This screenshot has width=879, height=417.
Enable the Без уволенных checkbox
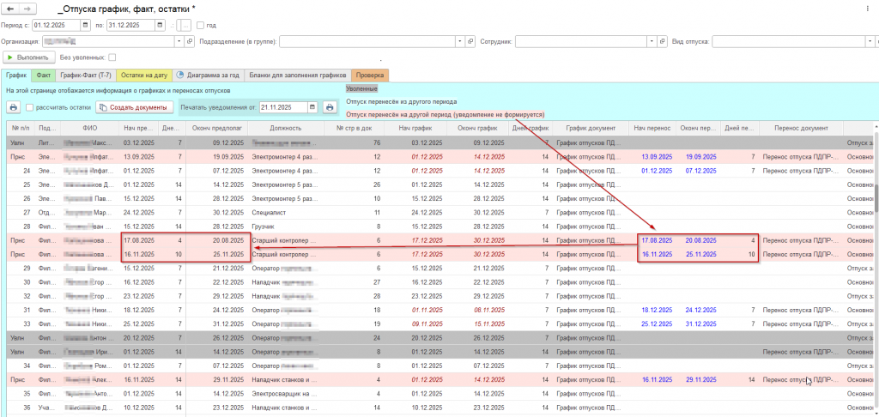112,57
